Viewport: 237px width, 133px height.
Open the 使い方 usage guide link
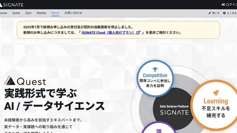pyautogui.click(x=216, y=13)
